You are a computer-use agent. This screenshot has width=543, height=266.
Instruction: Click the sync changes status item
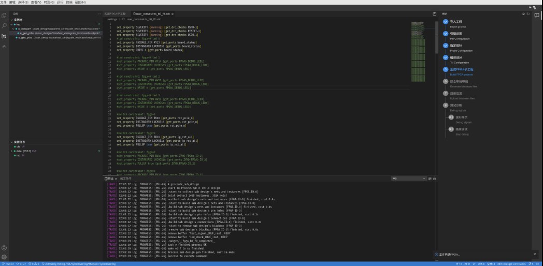pos(21,264)
